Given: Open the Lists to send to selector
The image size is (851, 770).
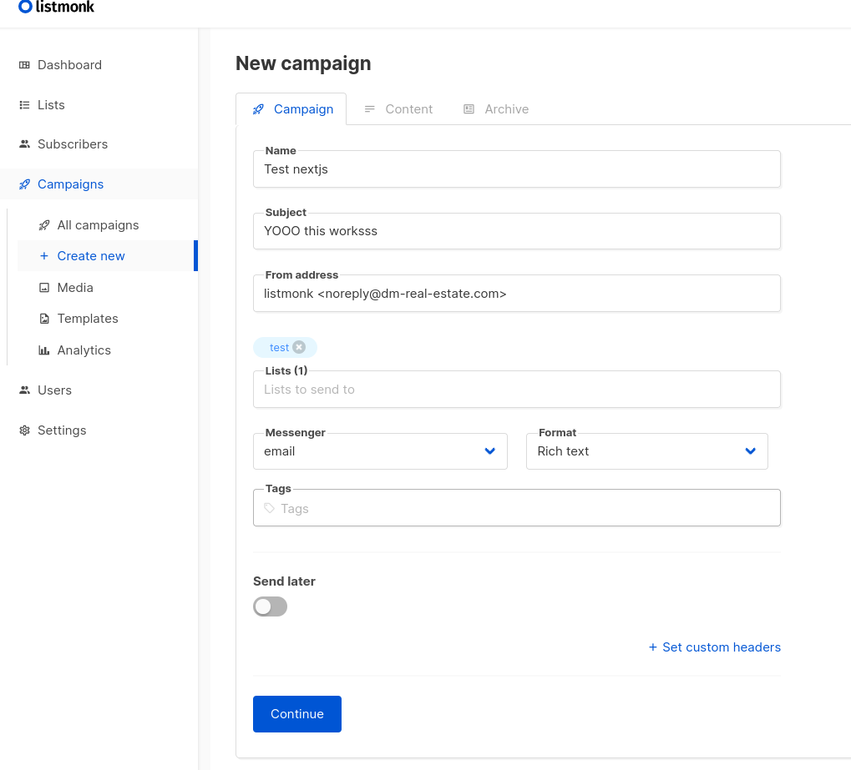Looking at the screenshot, I should click(x=516, y=389).
